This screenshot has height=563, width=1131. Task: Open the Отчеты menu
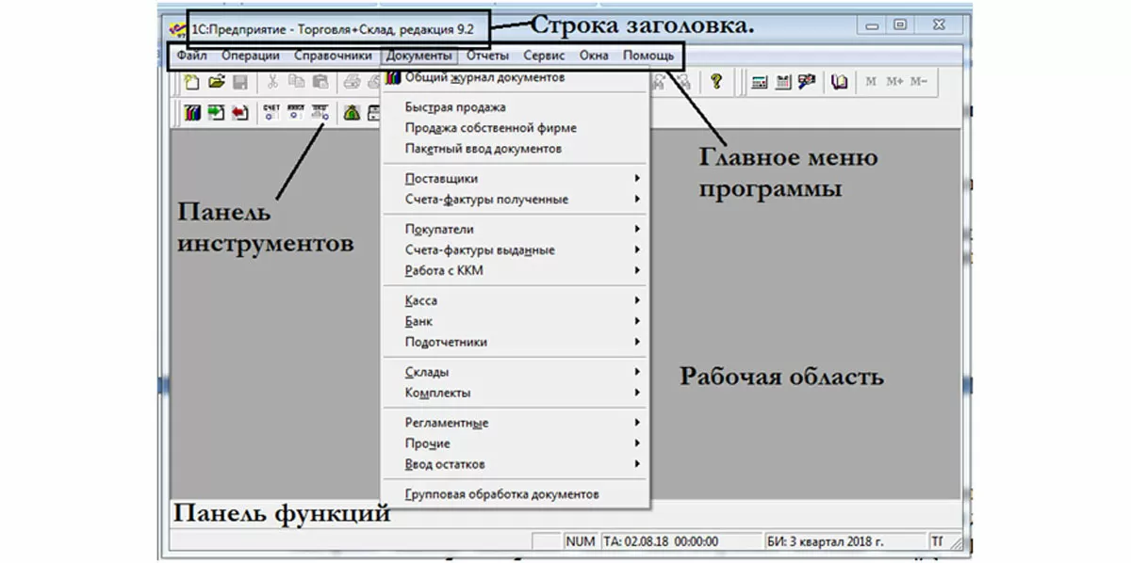tap(487, 56)
